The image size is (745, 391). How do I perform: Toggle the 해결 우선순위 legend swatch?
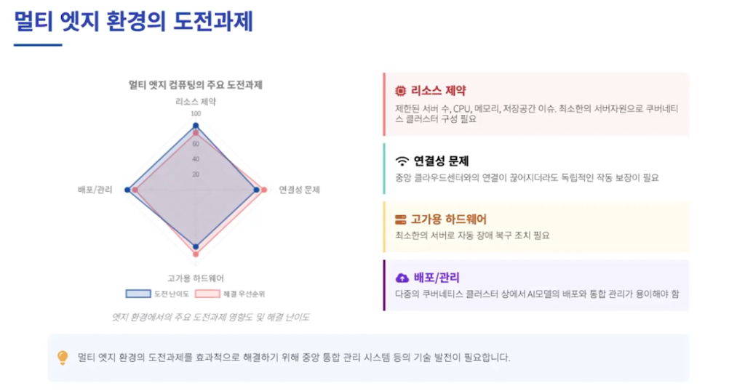pos(207,294)
